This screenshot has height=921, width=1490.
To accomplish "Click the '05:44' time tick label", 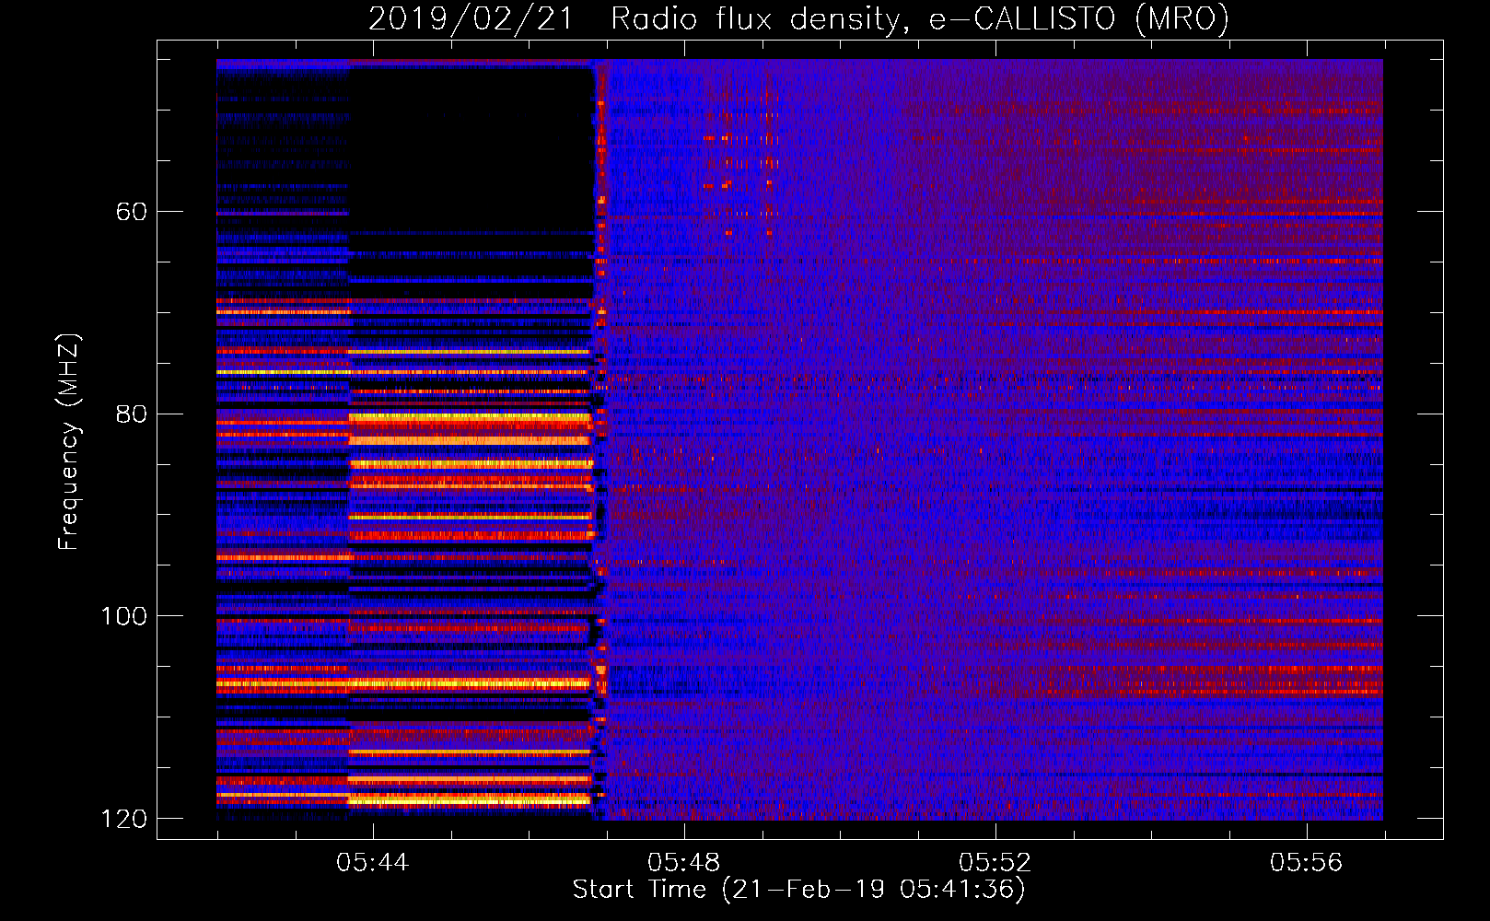I will coord(372,863).
